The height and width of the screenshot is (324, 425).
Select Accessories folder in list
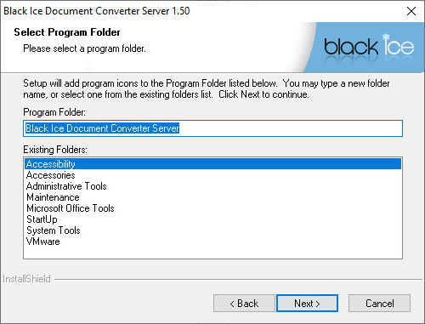click(x=50, y=175)
